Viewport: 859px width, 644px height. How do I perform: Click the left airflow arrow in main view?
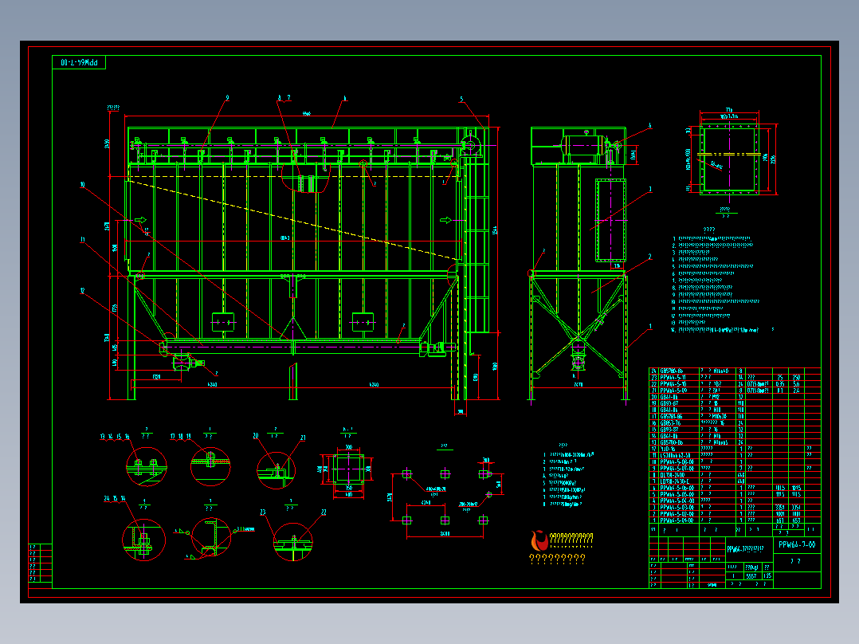click(x=140, y=220)
